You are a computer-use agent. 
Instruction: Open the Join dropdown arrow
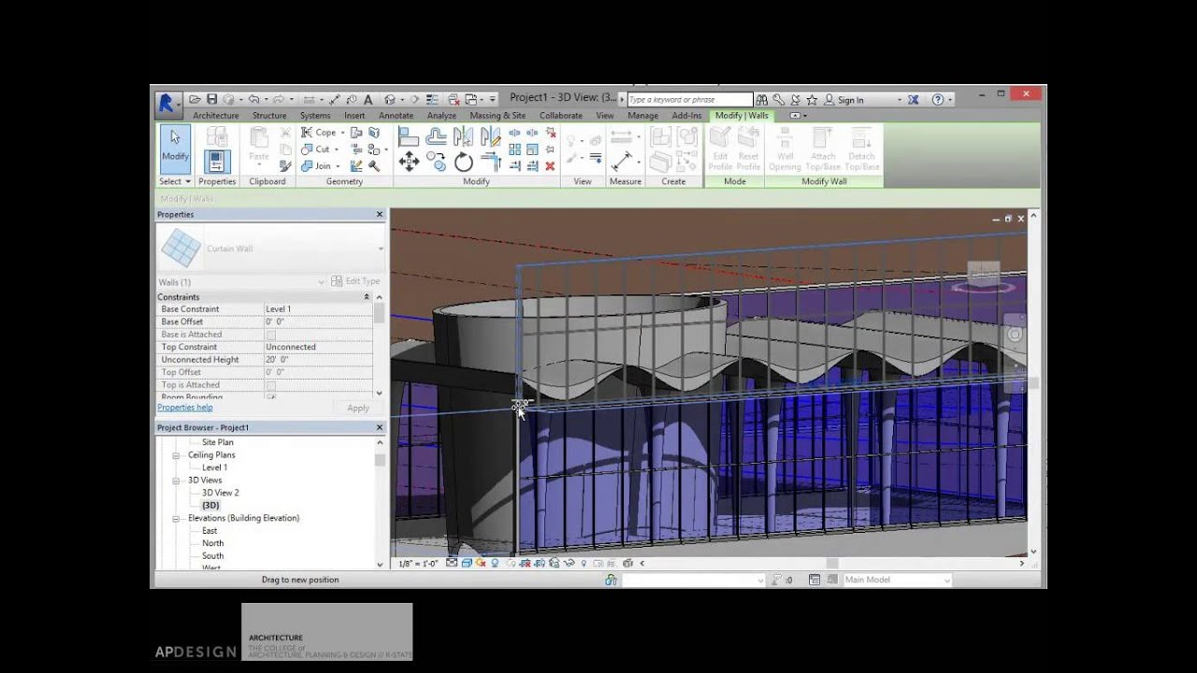pyautogui.click(x=339, y=166)
